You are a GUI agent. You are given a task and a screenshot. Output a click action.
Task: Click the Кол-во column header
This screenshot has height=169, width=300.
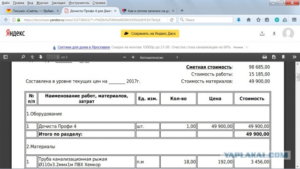coord(178,99)
